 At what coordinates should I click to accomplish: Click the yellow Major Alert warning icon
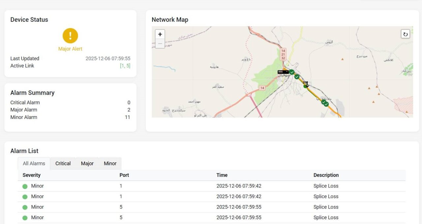click(70, 36)
